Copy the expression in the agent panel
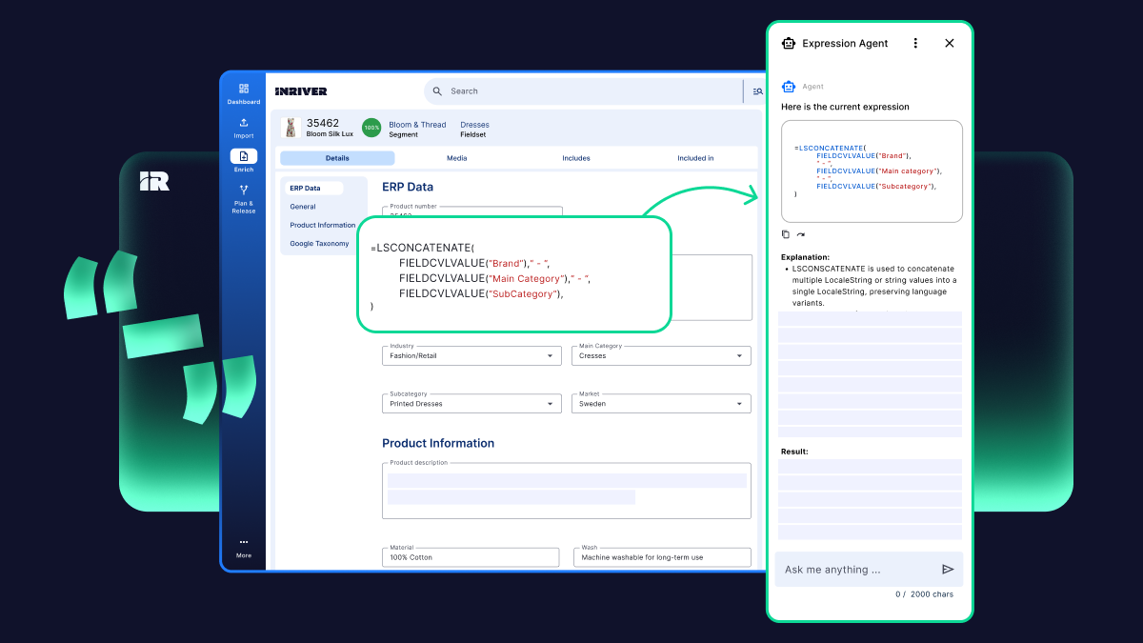 click(x=786, y=234)
